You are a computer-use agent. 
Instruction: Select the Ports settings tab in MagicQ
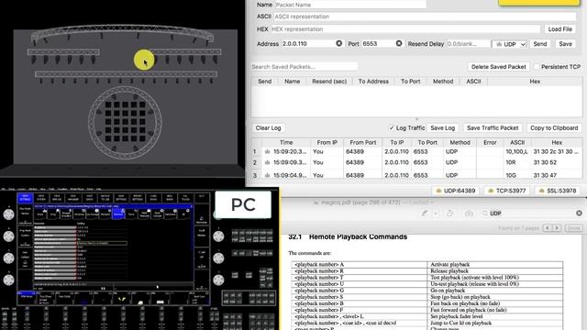coord(131,214)
